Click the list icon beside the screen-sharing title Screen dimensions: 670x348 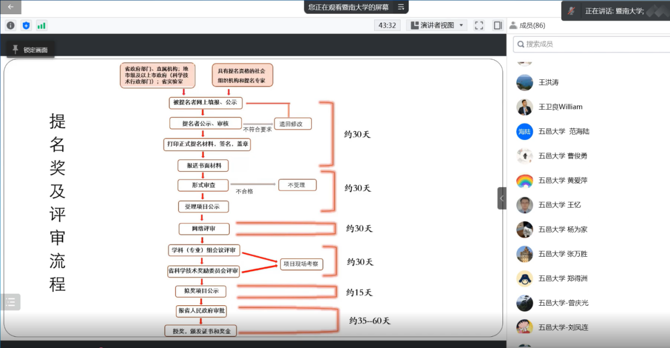tap(401, 8)
